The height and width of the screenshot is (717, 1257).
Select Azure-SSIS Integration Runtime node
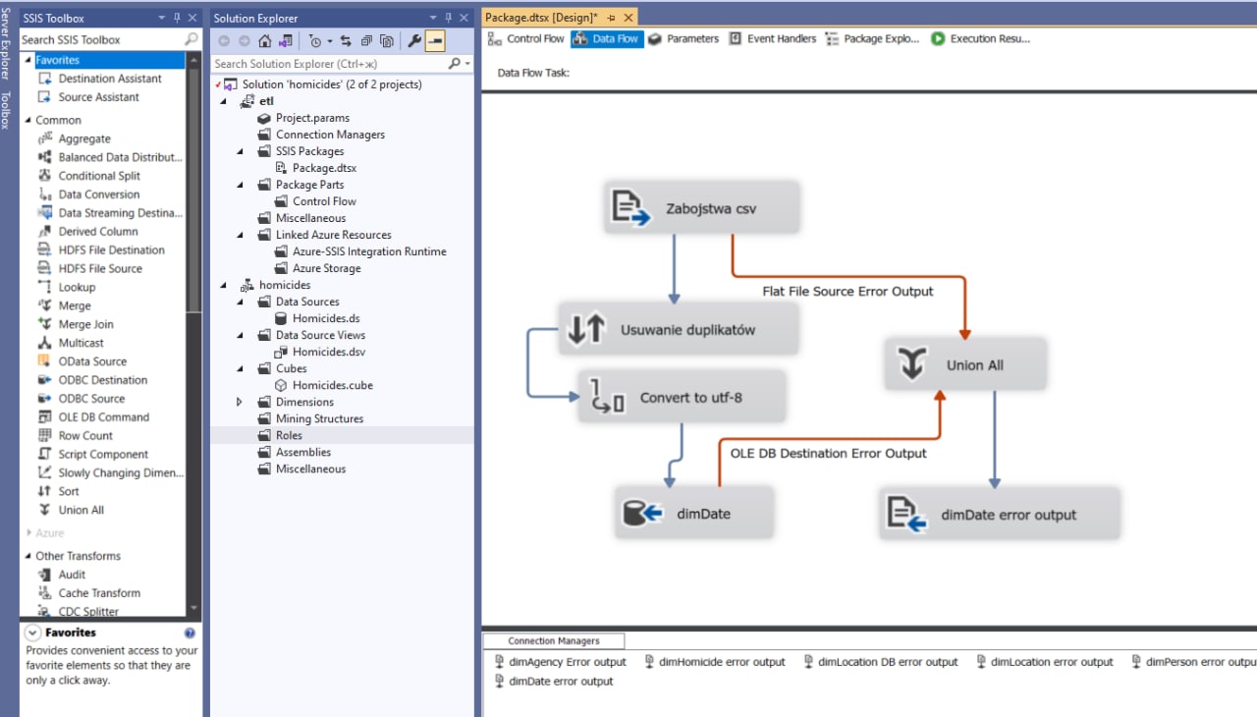click(368, 251)
